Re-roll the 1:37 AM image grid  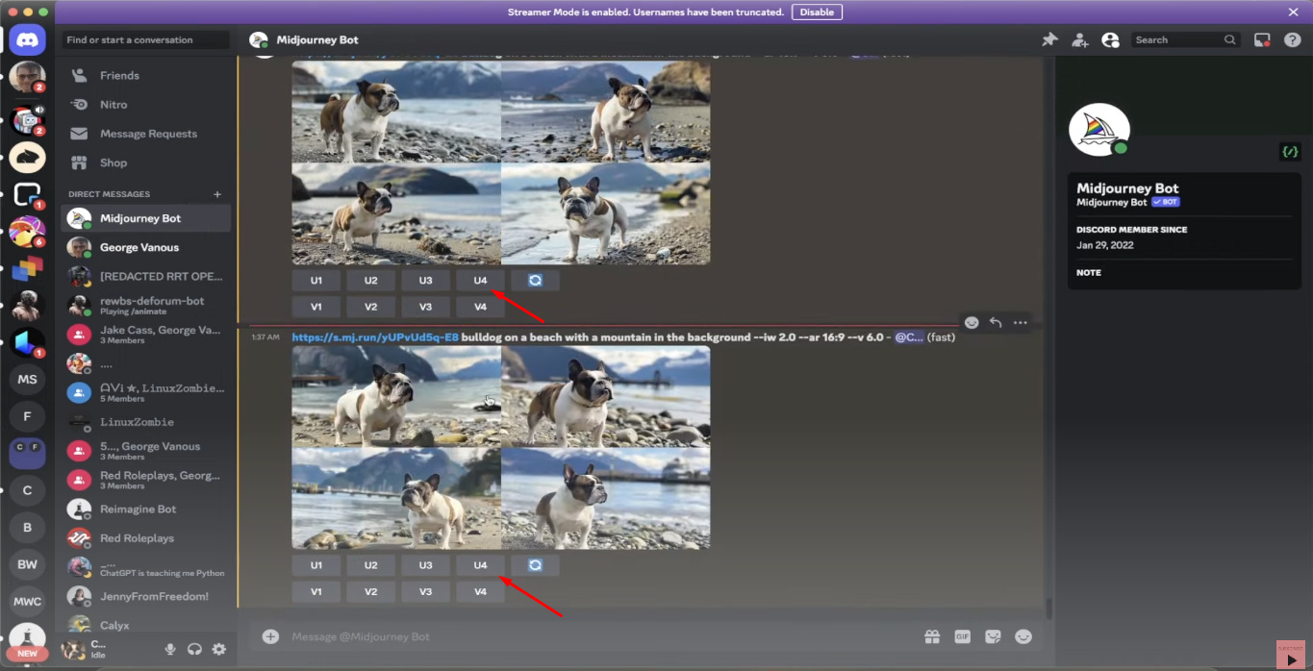(535, 565)
